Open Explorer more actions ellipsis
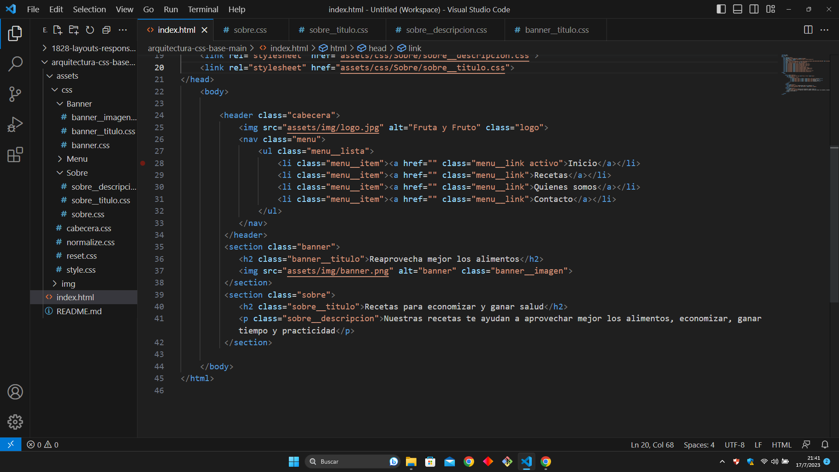 pyautogui.click(x=123, y=30)
